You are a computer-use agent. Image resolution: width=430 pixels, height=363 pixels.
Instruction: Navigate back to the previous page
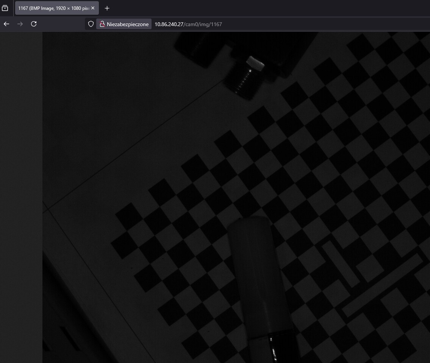tap(6, 23)
